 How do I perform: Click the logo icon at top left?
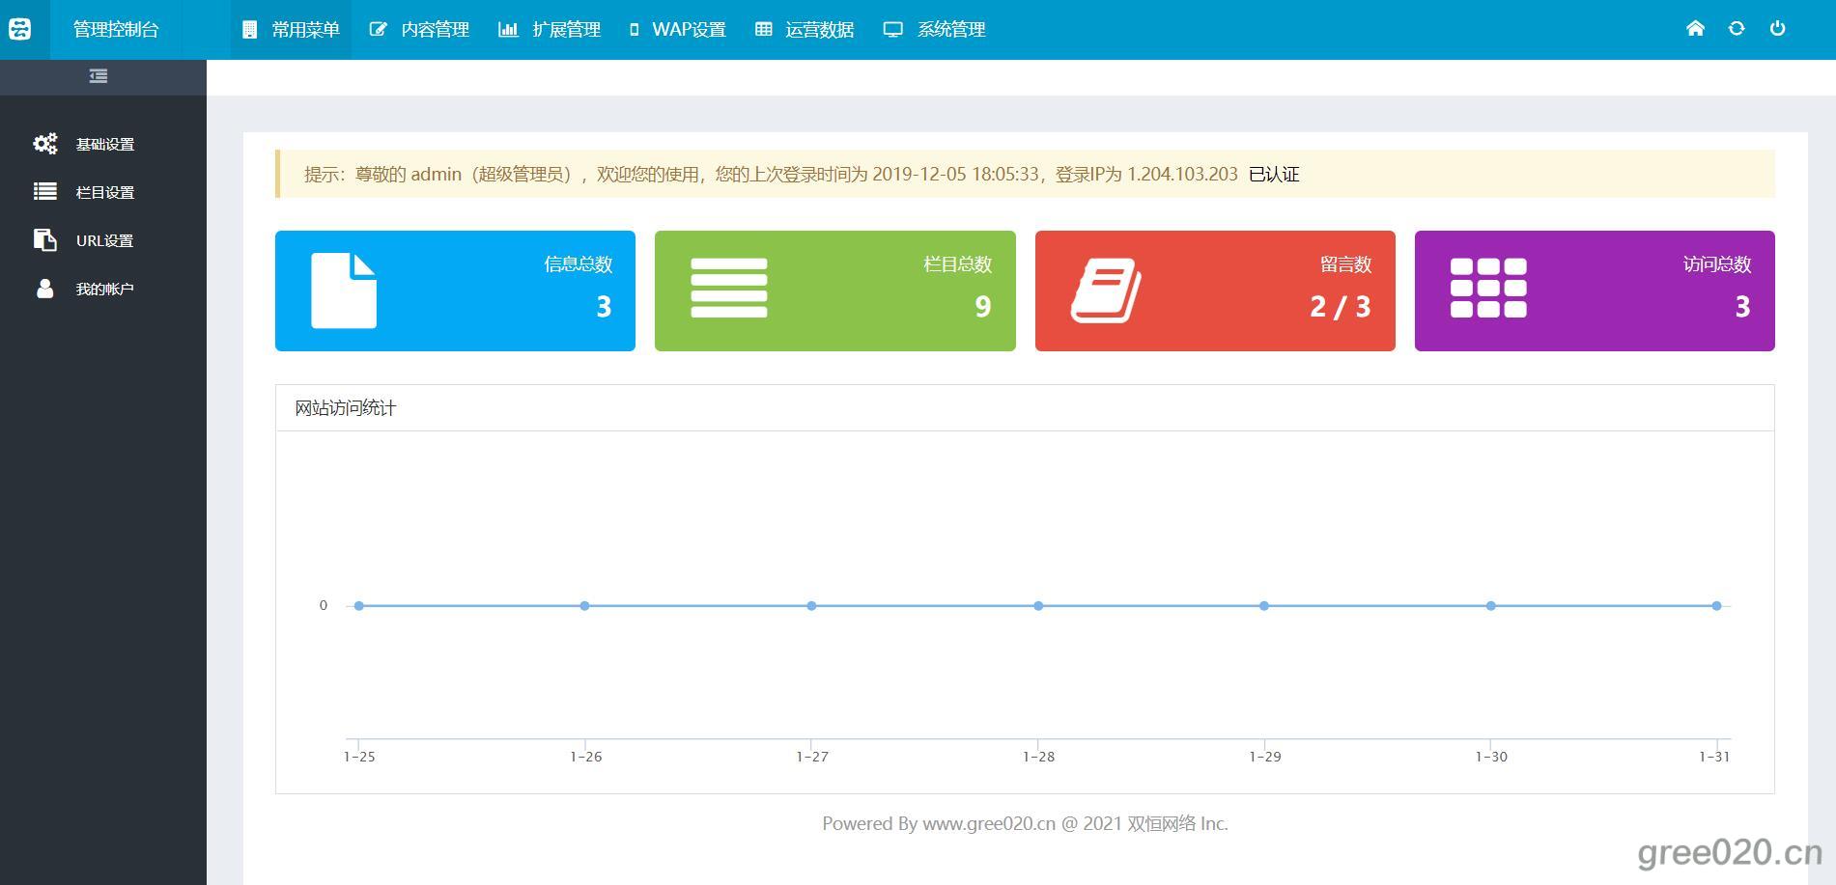(x=20, y=29)
